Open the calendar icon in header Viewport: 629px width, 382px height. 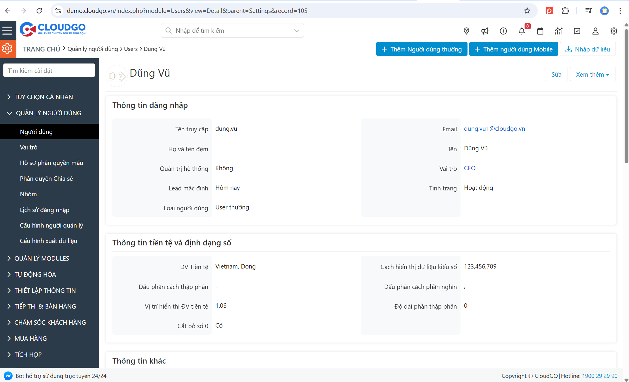(x=540, y=31)
